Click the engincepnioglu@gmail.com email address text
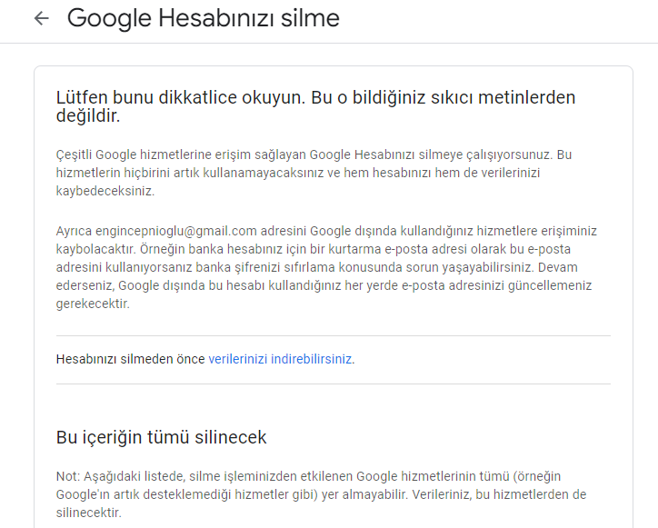658x528 pixels. [x=167, y=231]
